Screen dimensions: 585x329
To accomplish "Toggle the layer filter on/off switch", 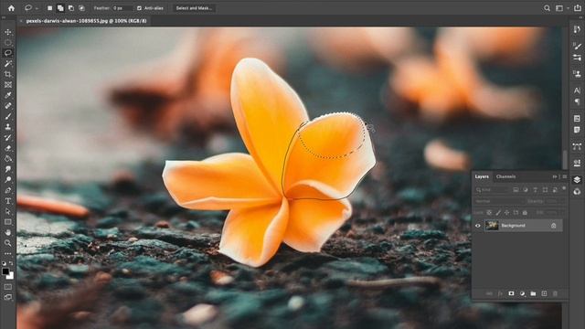I will click(564, 188).
